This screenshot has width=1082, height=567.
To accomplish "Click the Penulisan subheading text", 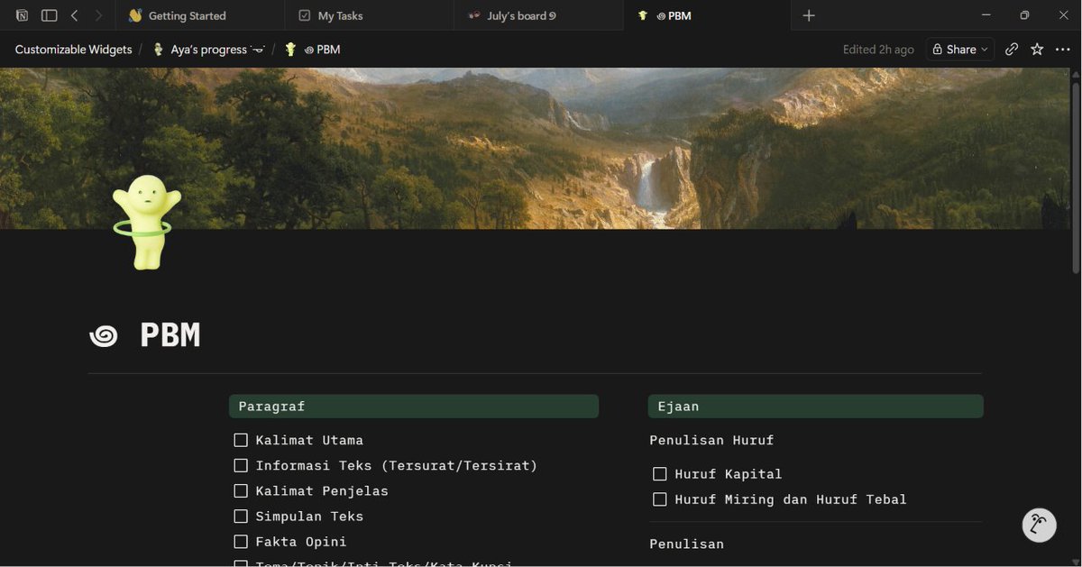I will pos(686,544).
